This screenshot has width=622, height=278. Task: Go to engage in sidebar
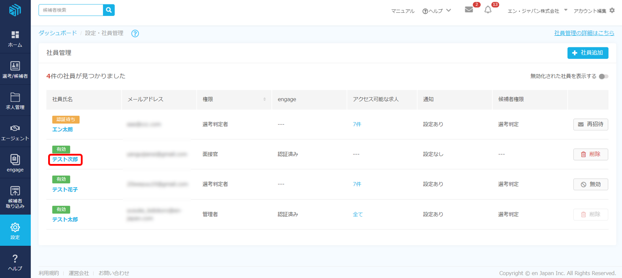pos(15,163)
